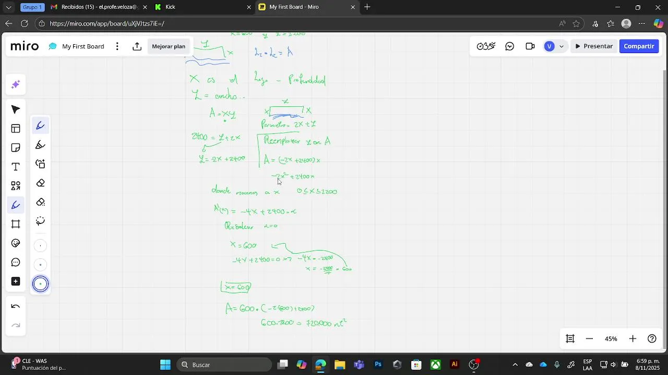Select the smart drawing tool
668x375 pixels.
40,164
